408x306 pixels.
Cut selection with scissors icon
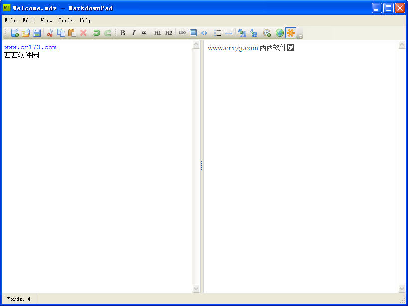click(50, 33)
